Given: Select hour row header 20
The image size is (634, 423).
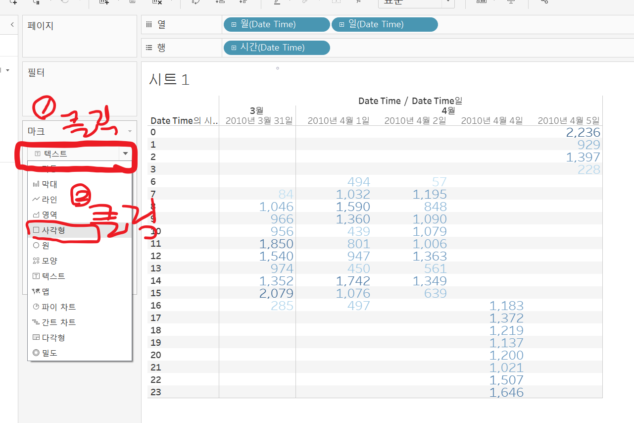Looking at the screenshot, I should [155, 355].
